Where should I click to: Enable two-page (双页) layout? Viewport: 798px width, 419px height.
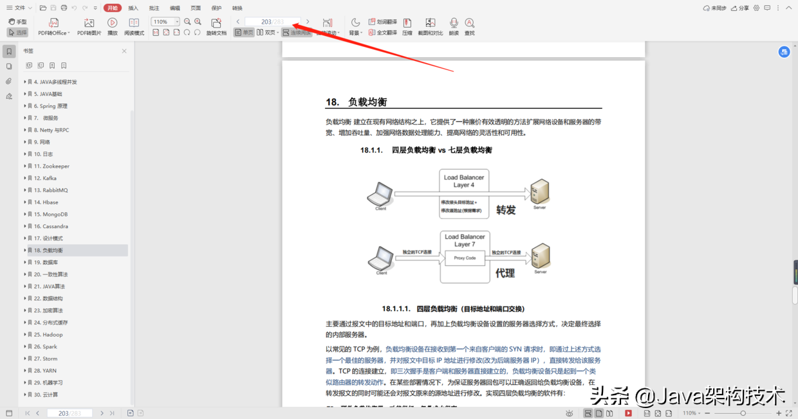click(268, 32)
